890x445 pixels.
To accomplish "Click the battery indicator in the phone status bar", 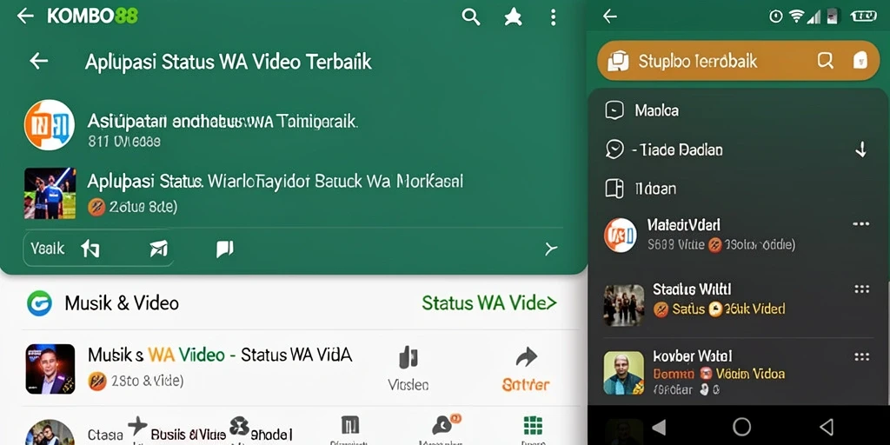I will (863, 17).
